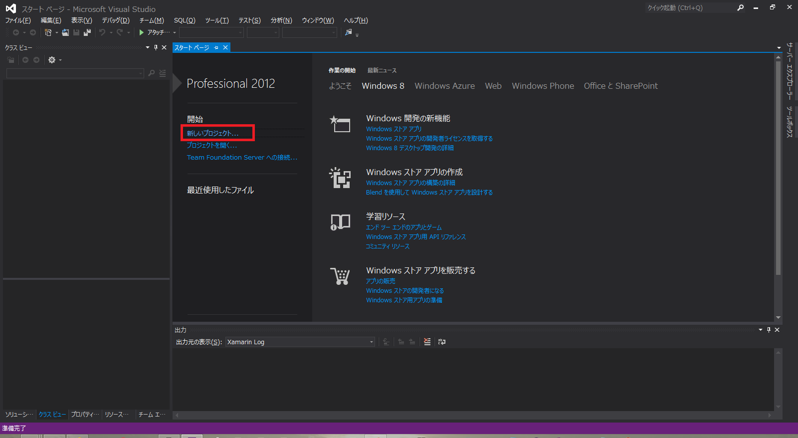This screenshot has height=438, width=798.
Task: Switch to ソリューション Explorer bottom tab
Action: click(19, 415)
